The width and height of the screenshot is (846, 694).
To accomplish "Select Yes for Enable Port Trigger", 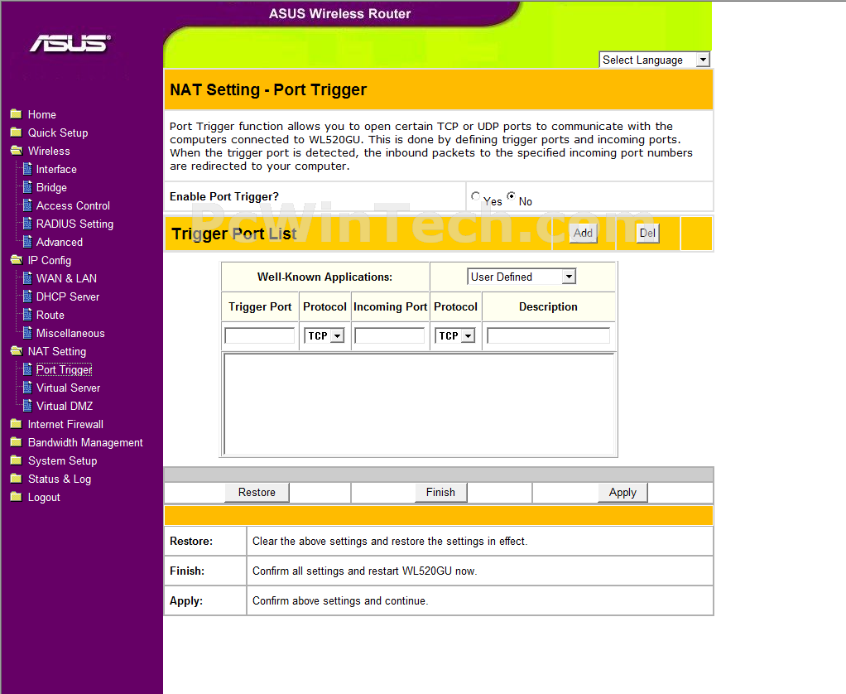I will coord(476,197).
